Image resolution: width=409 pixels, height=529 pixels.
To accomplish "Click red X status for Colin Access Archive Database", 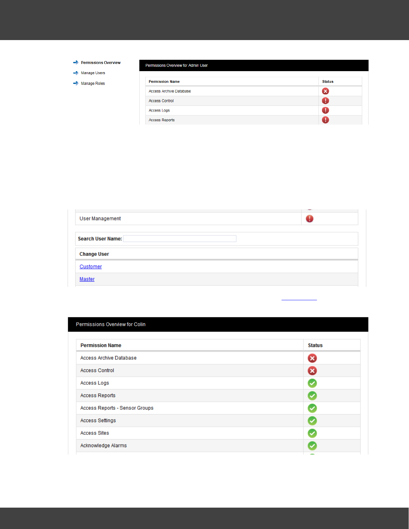I will (x=312, y=358).
